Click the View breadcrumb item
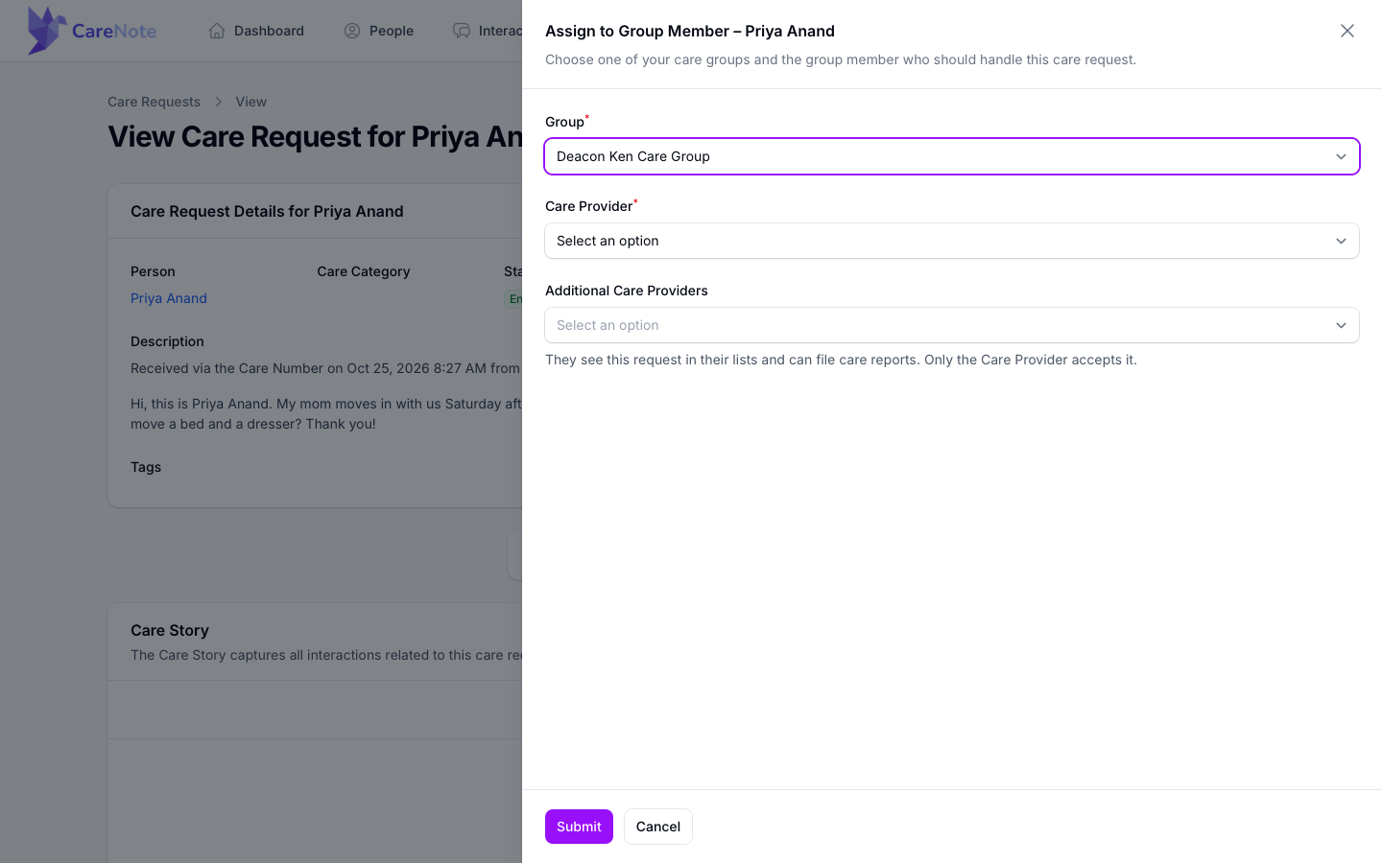Screen dimensions: 1382x863 click(251, 102)
